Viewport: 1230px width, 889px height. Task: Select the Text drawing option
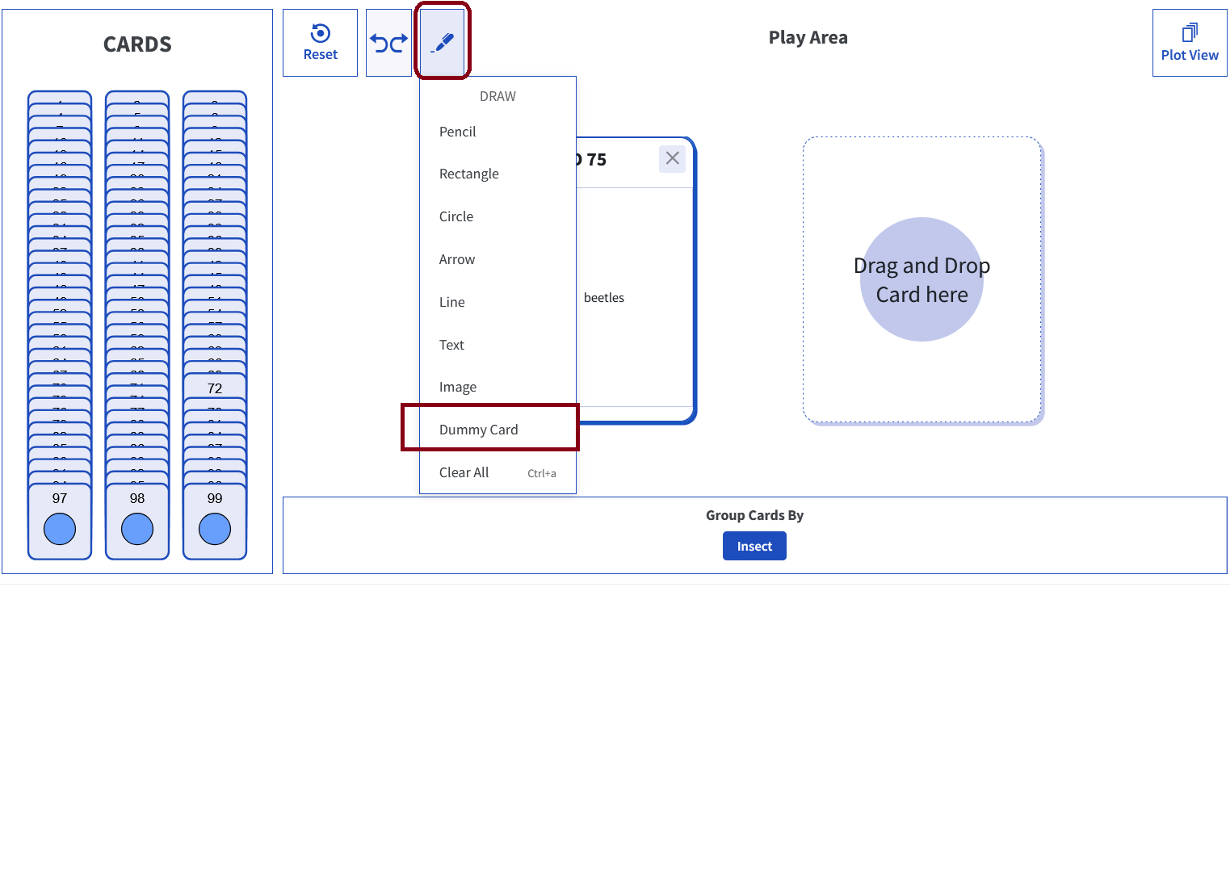coord(451,345)
